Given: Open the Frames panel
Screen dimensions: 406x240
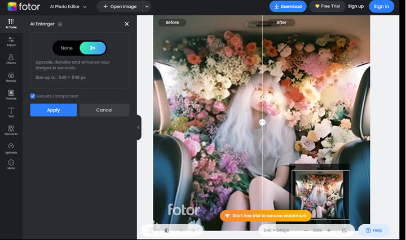Looking at the screenshot, I should point(11,95).
